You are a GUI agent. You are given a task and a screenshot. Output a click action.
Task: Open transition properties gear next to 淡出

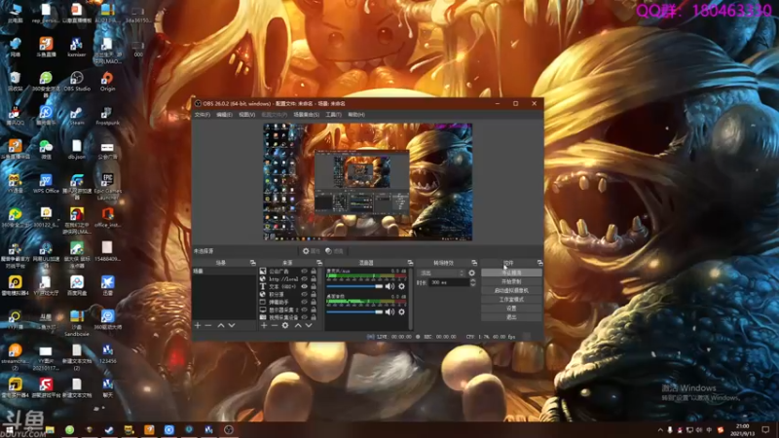471,274
